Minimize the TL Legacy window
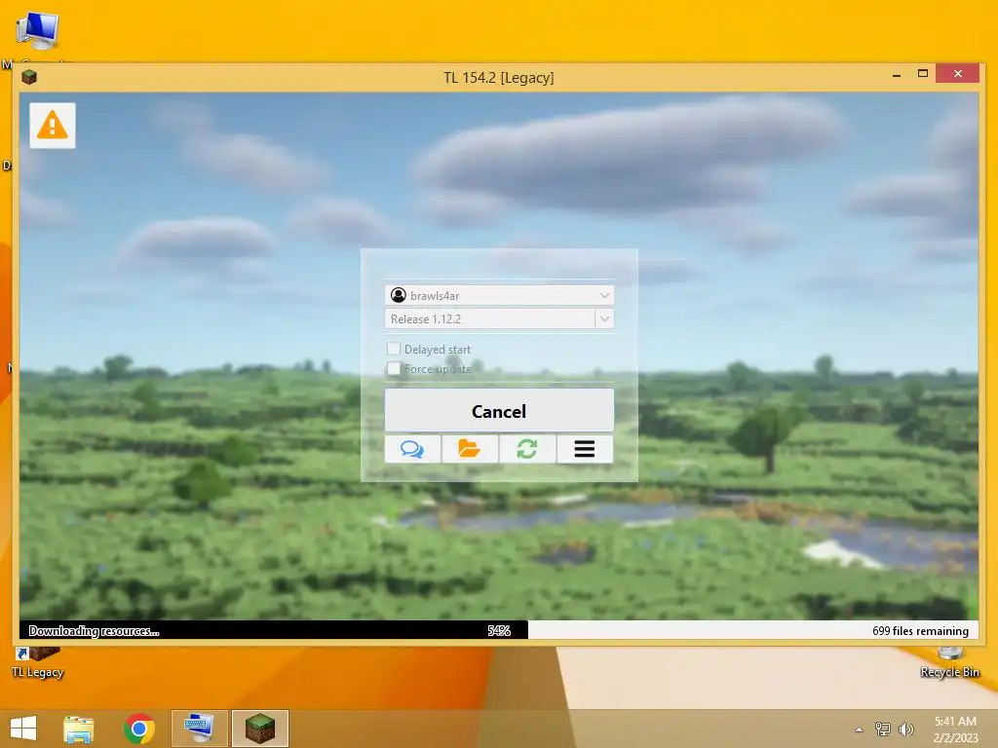 [x=897, y=74]
